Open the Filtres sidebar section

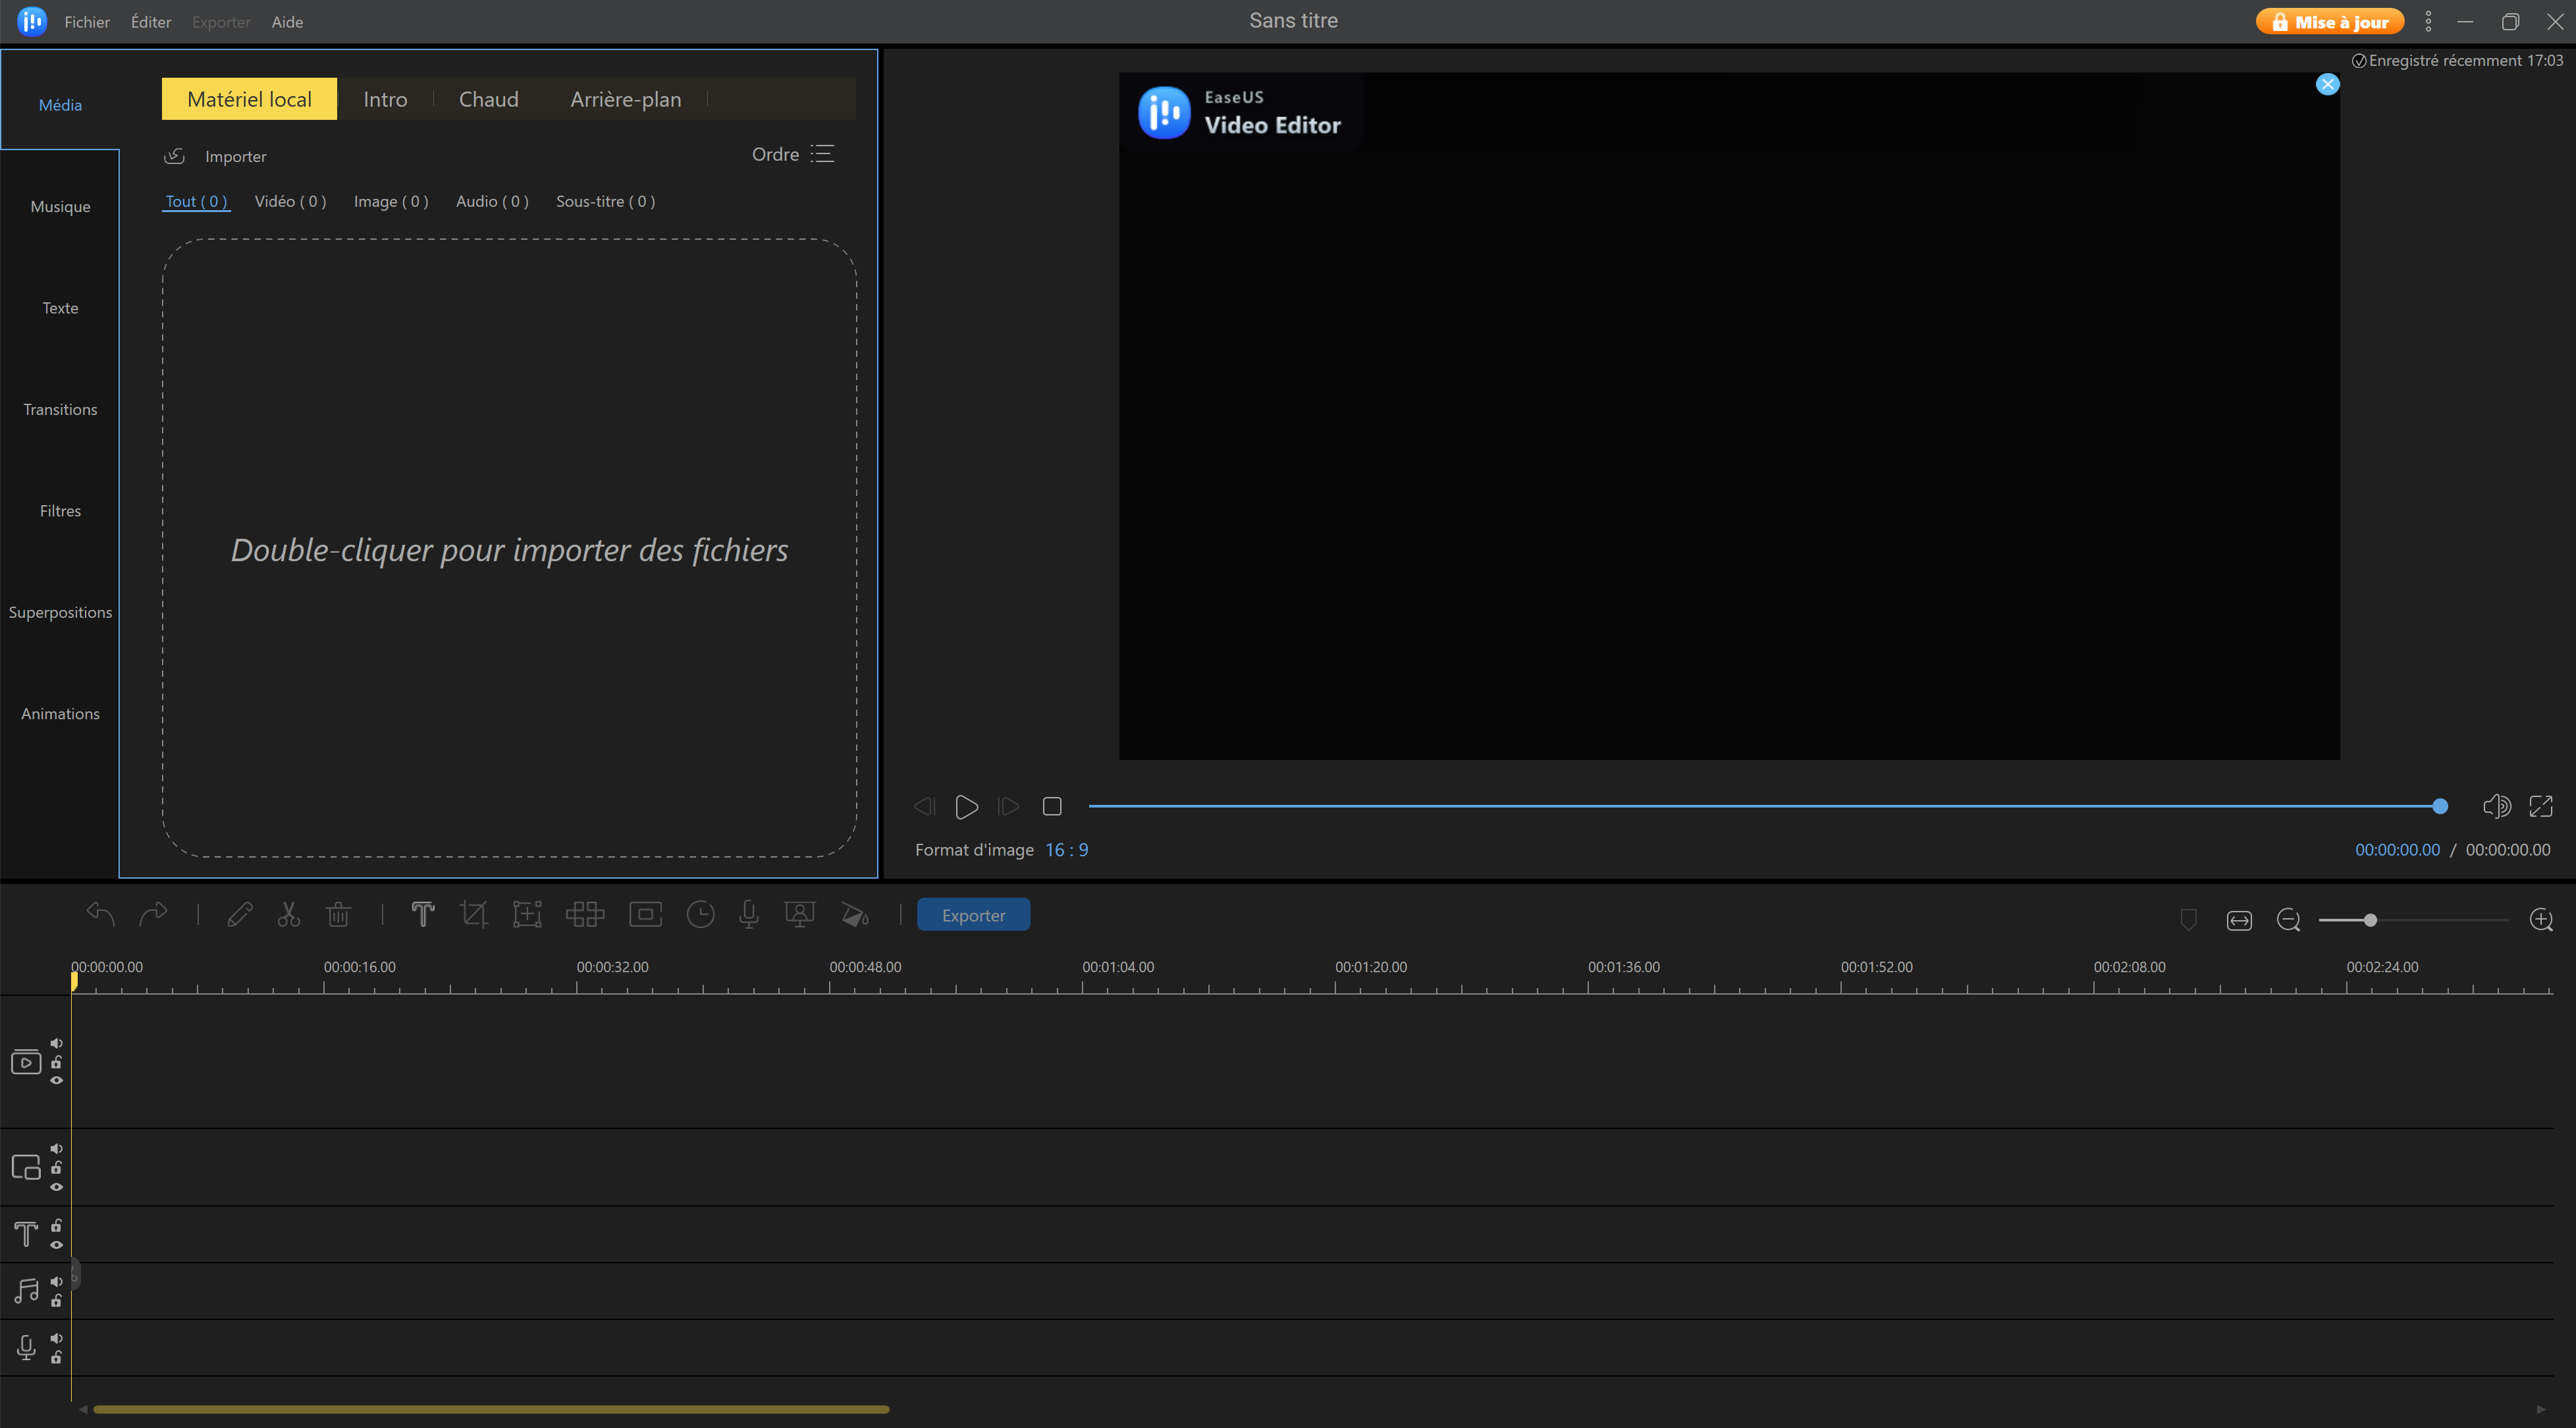click(60, 511)
